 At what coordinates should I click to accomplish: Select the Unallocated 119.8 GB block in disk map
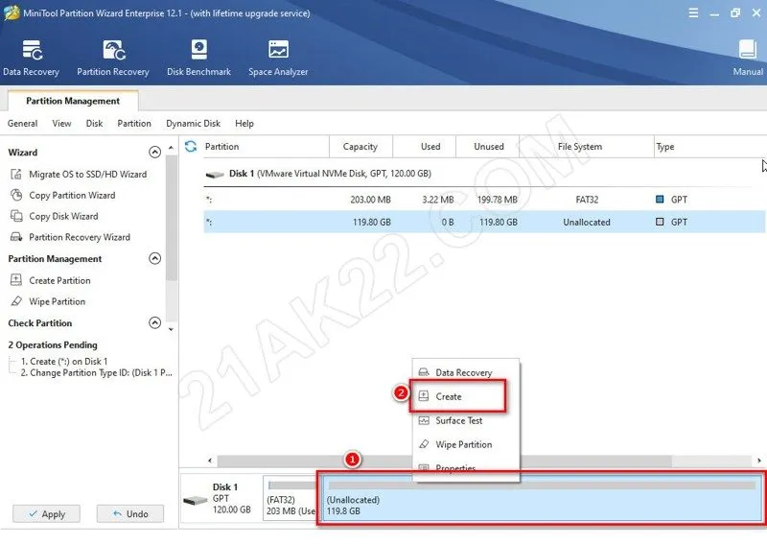point(542,499)
